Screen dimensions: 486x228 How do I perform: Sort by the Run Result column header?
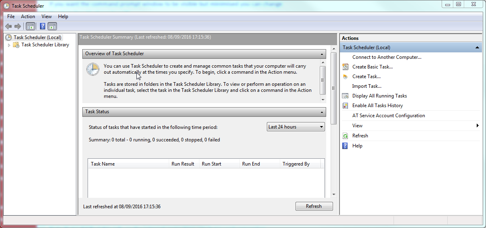coord(184,164)
